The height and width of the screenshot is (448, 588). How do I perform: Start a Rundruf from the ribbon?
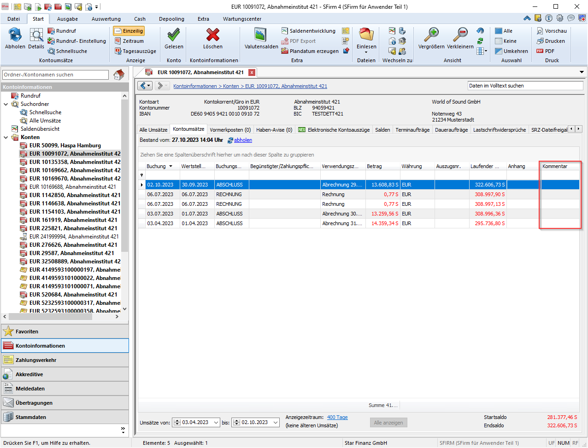[62, 31]
